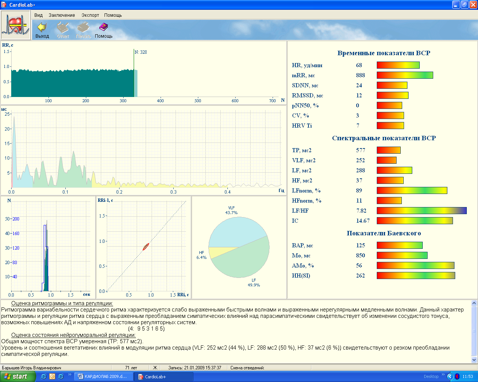Click the N: 328 marker on rhythmogram

tap(141, 52)
